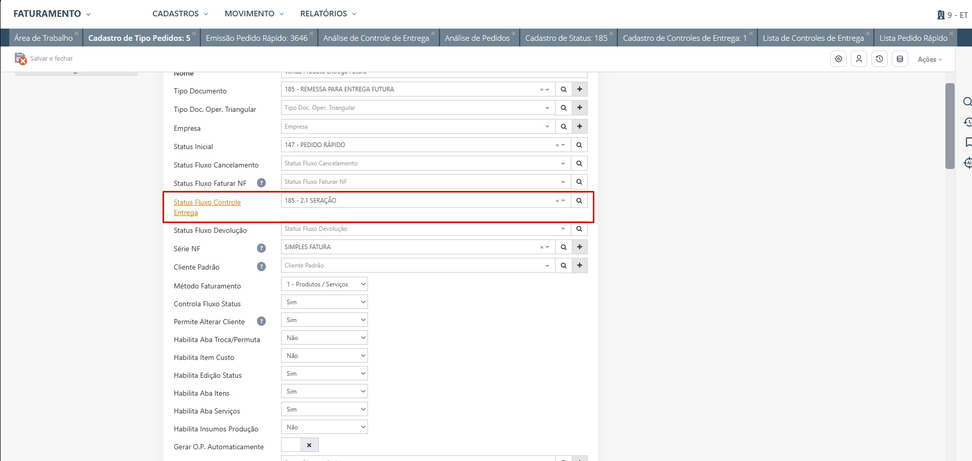
Task: Expand Habilita Aba Troca/Permuta dropdown
Action: tap(324, 338)
